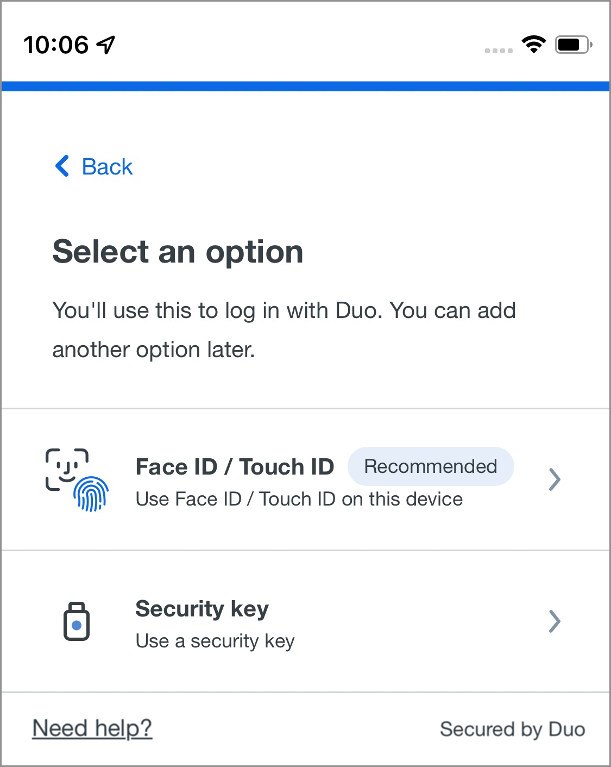Tap the cellular signal dots indicator
The image size is (611, 767).
coord(499,51)
